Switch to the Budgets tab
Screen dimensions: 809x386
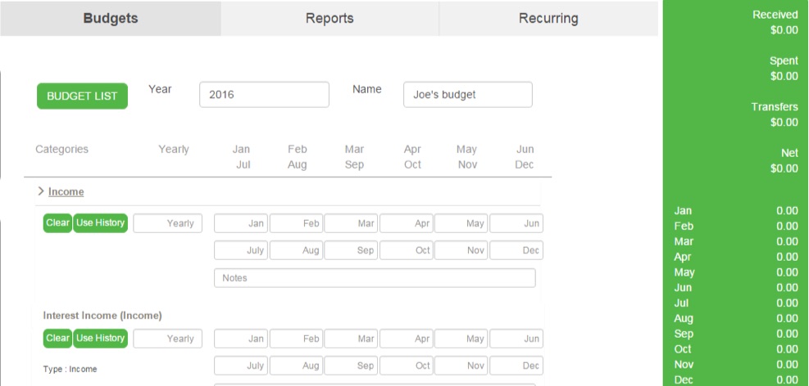coord(111,19)
